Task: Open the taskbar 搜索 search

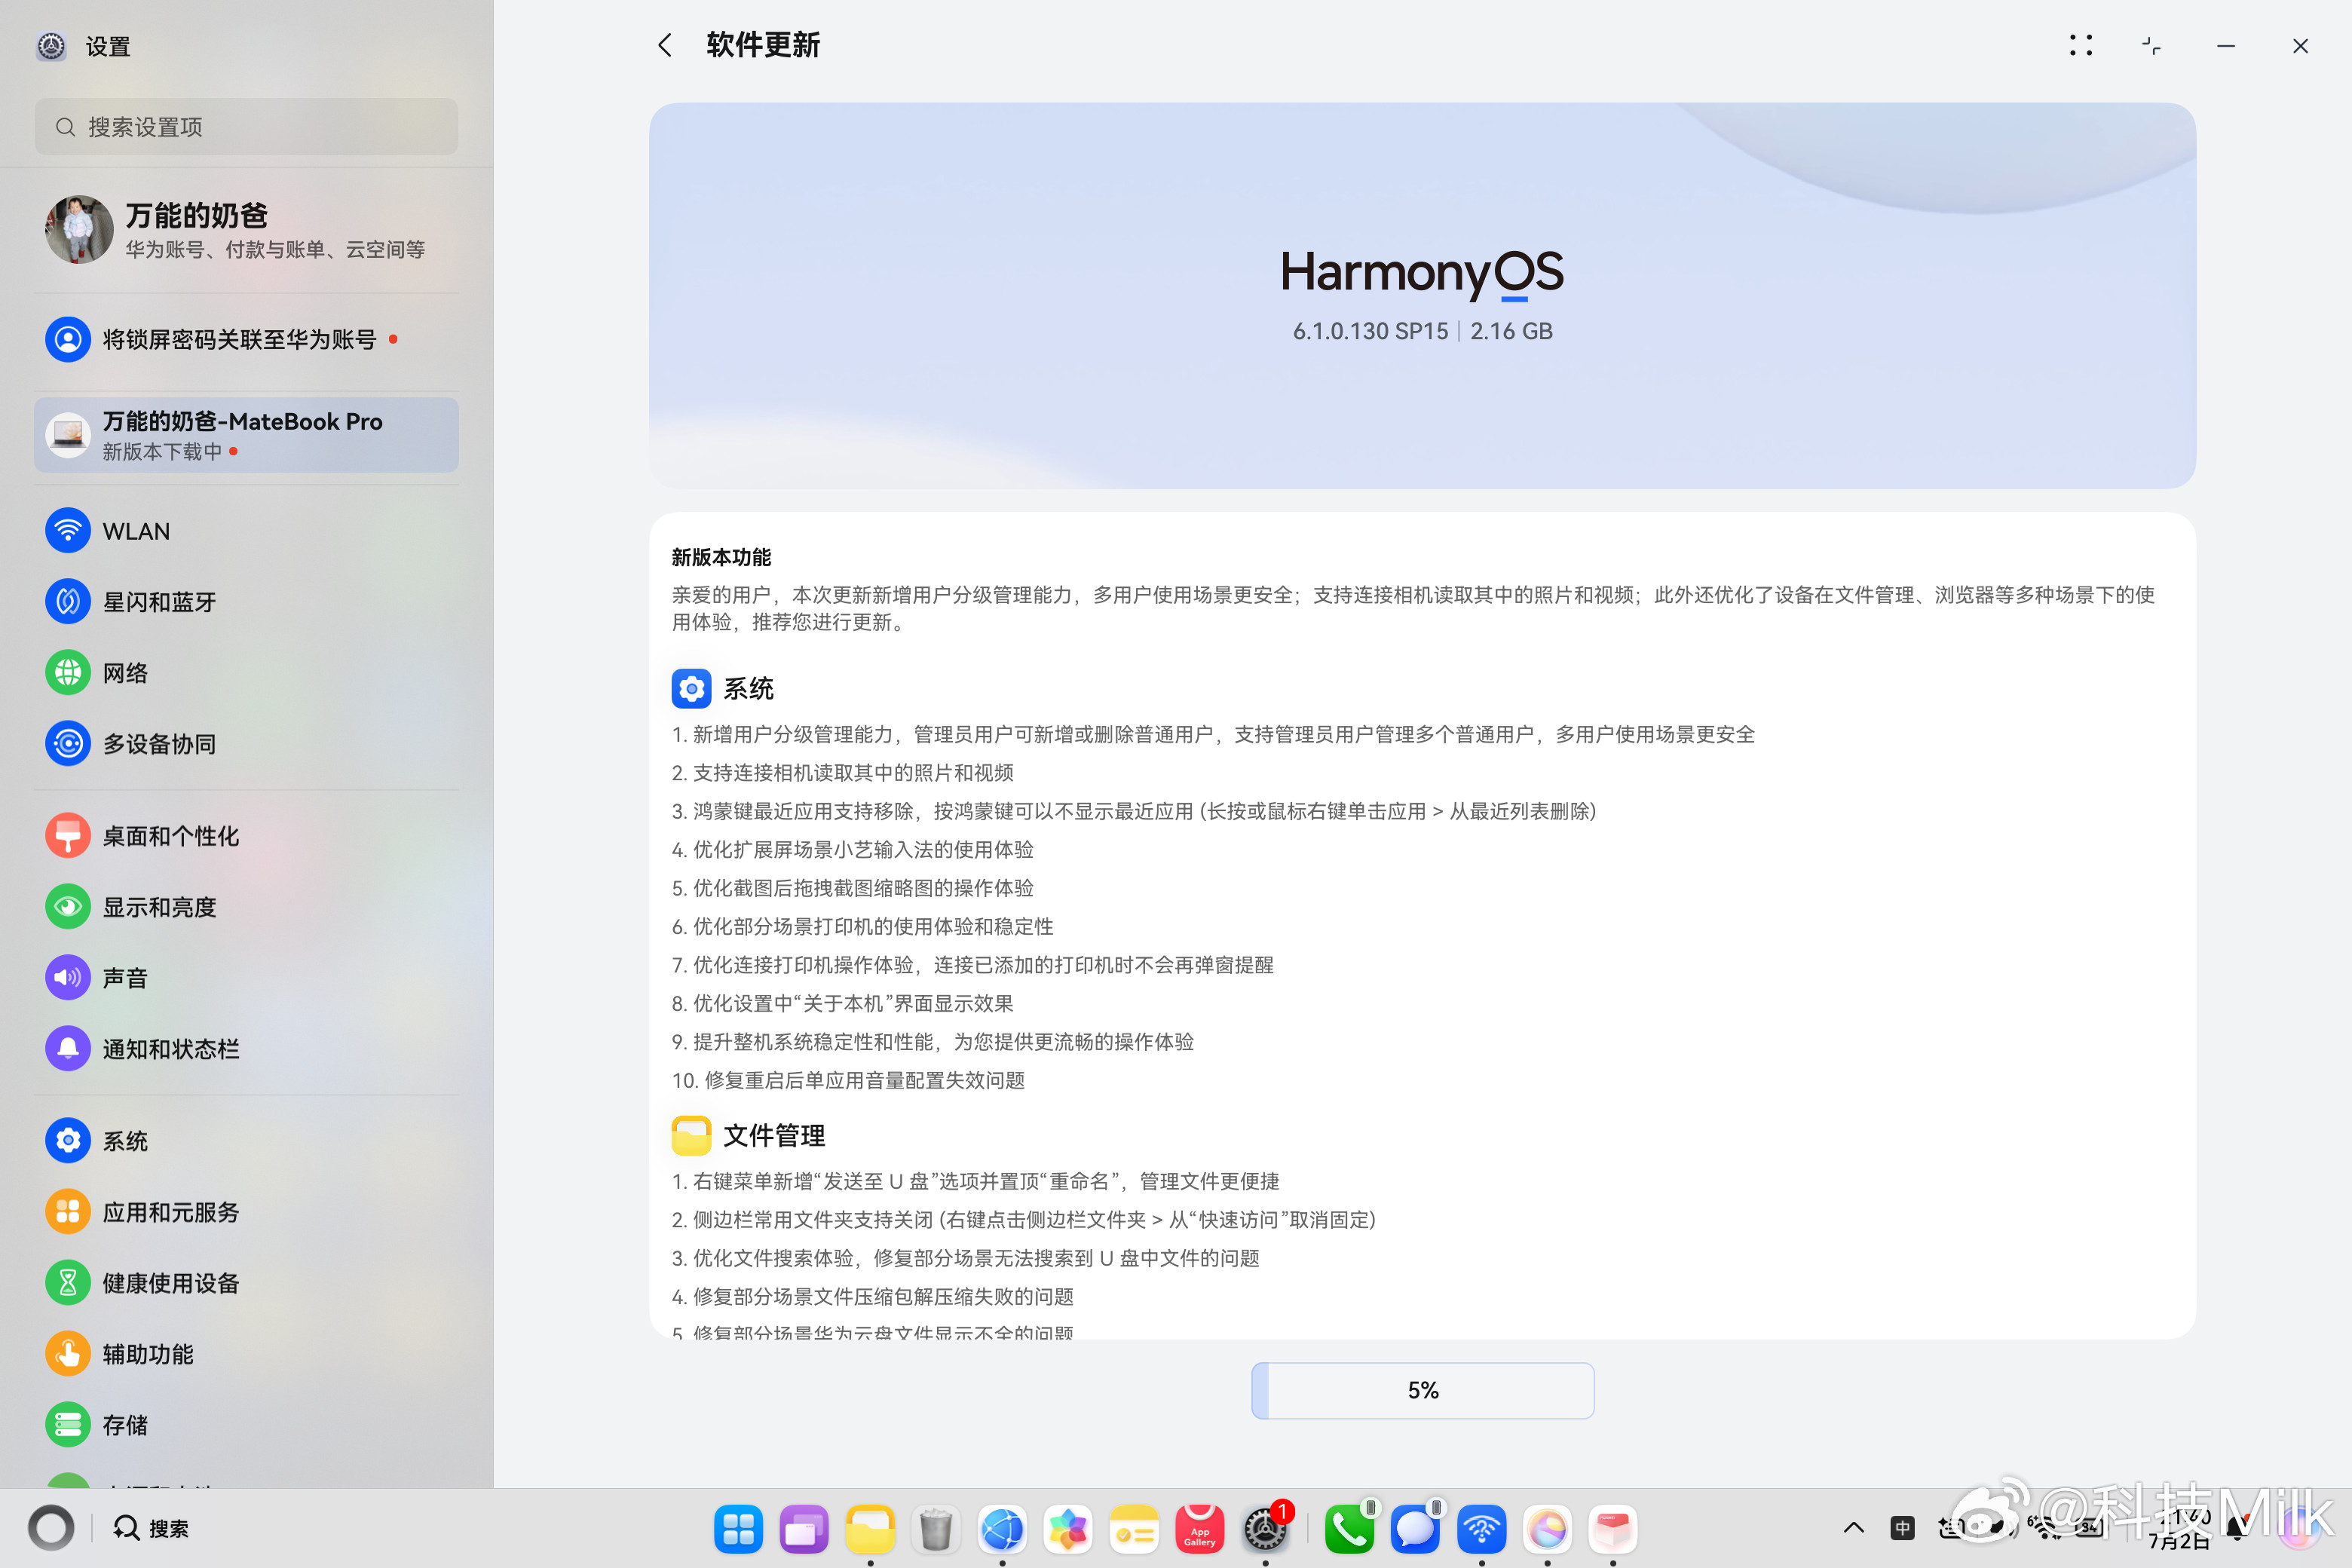Action: 152,1528
